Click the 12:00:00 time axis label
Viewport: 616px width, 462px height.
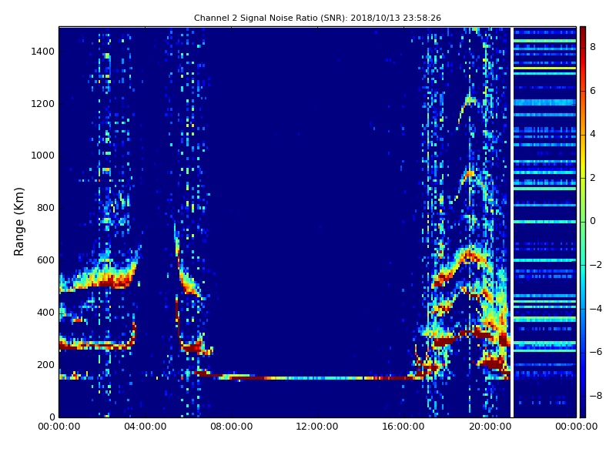click(x=317, y=427)
